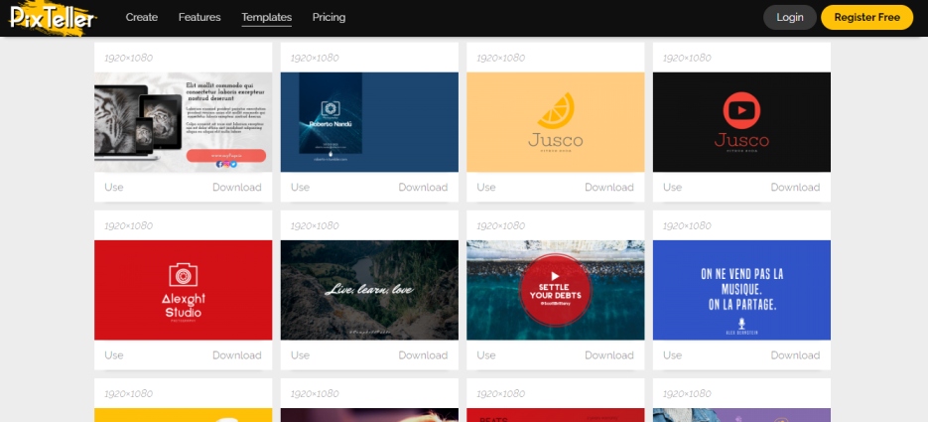Open the Settle Your Debts template
928x422 pixels.
tap(555, 290)
